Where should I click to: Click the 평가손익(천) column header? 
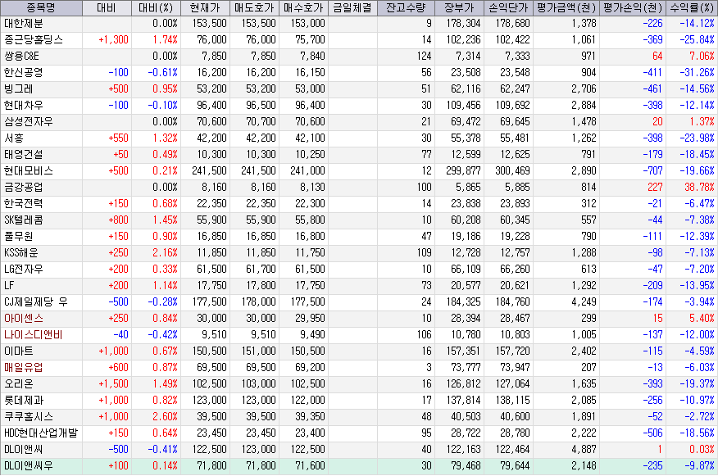click(633, 7)
